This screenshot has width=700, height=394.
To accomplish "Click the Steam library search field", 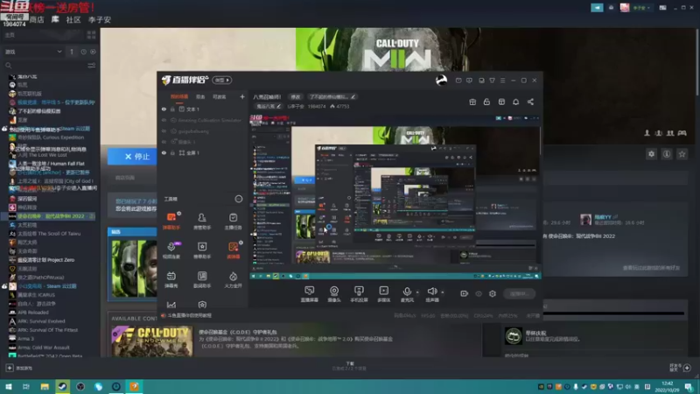I will [x=45, y=66].
